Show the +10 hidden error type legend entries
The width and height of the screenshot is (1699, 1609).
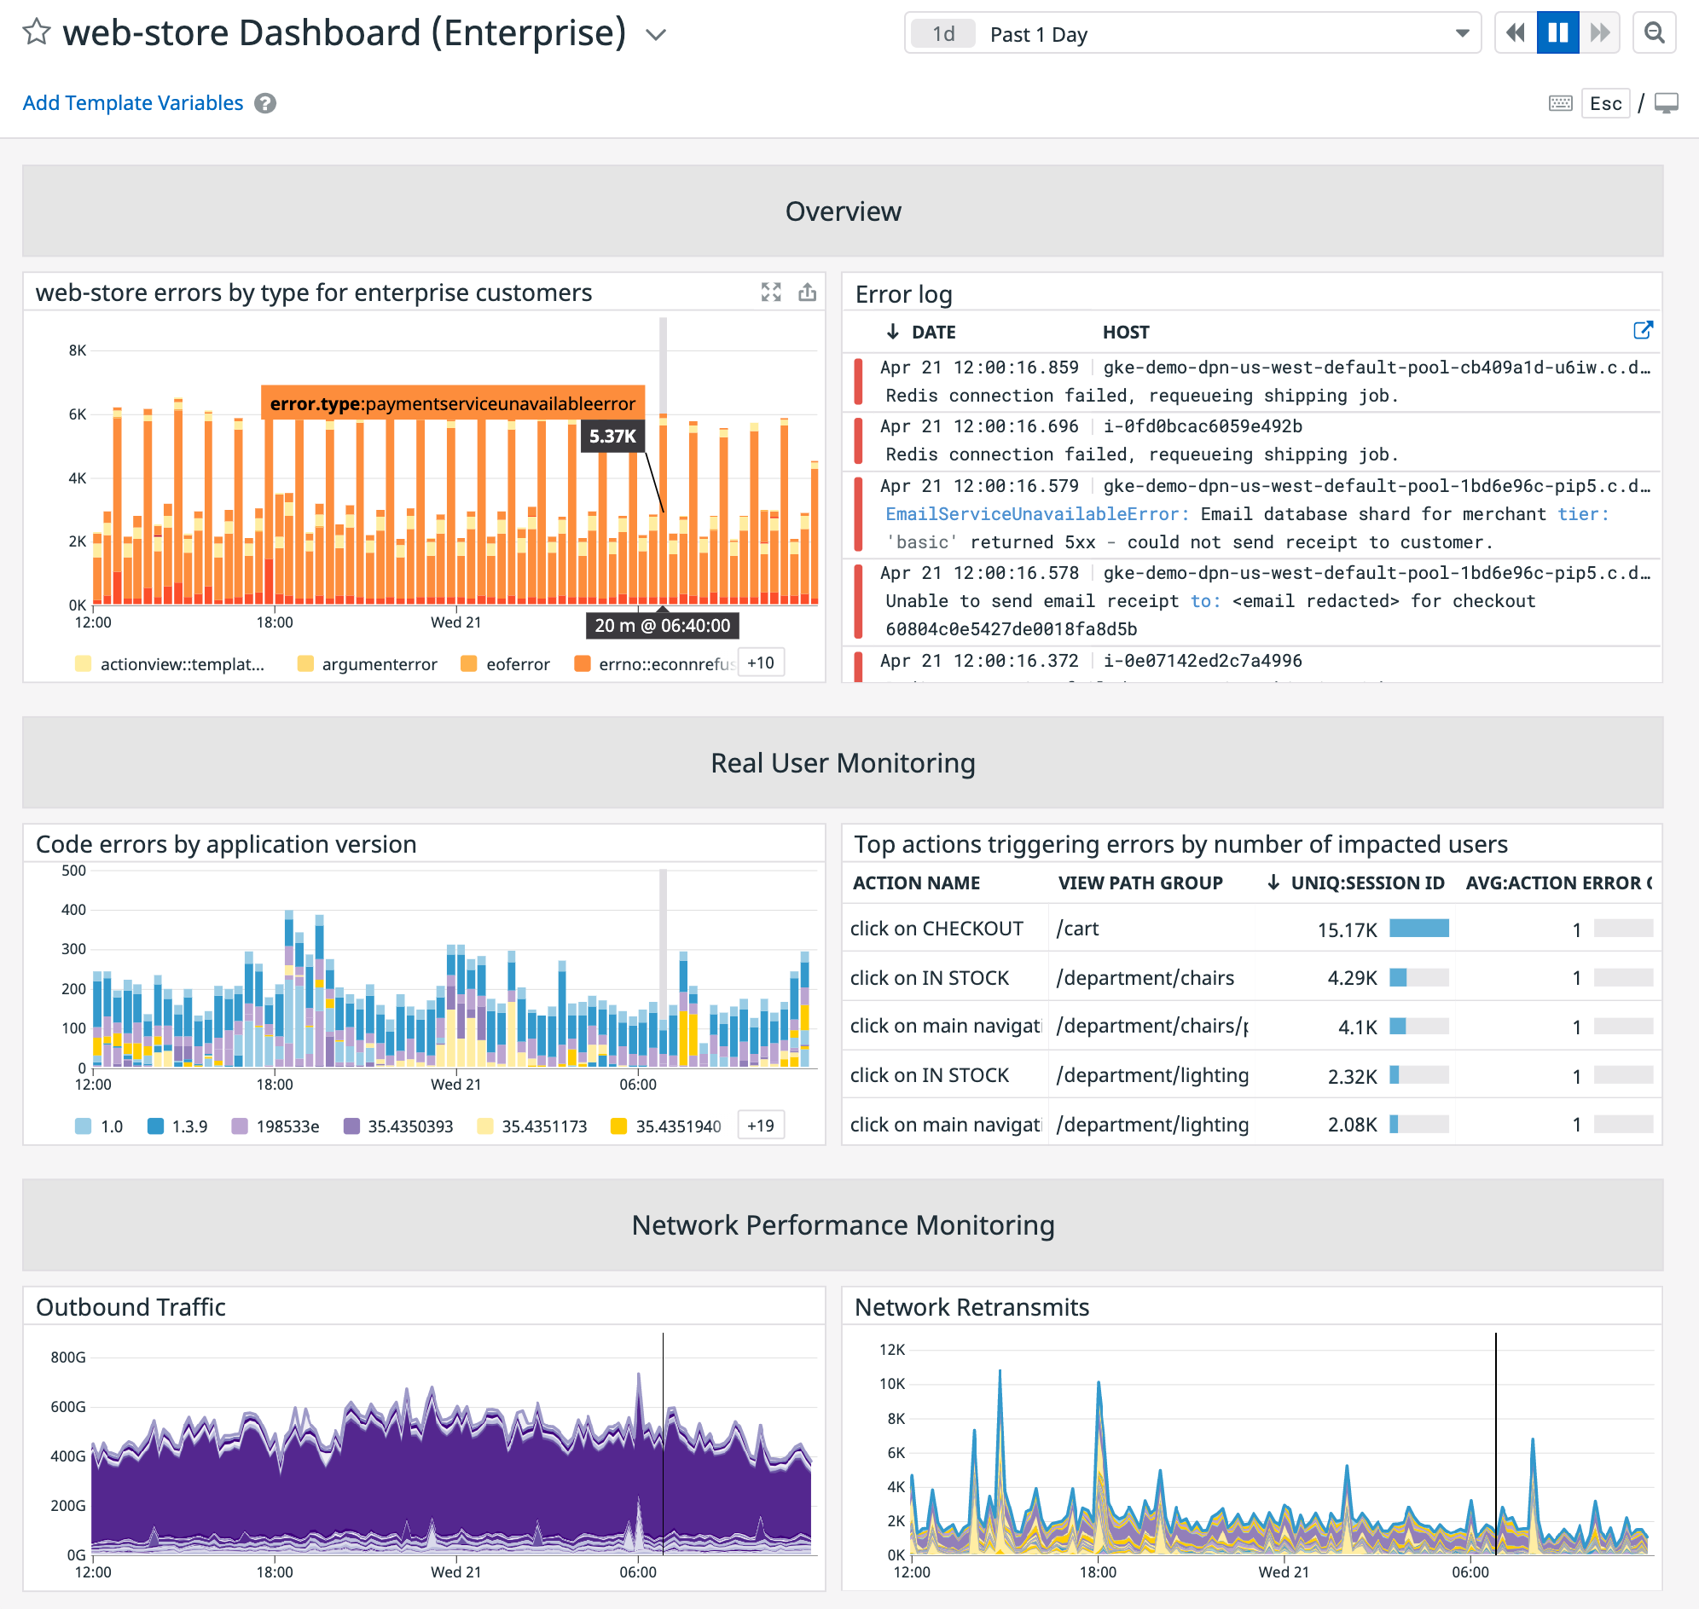[x=760, y=663]
